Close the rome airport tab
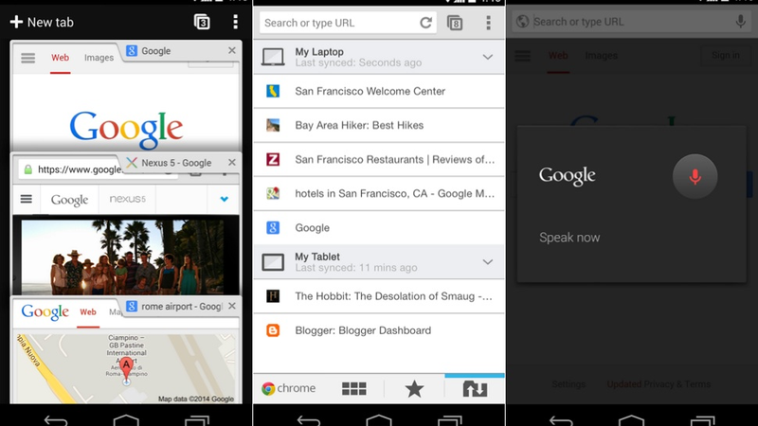 [232, 306]
